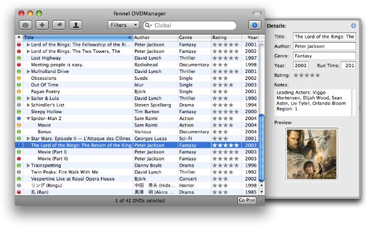Click the blue arrow in Details panel

353,25
